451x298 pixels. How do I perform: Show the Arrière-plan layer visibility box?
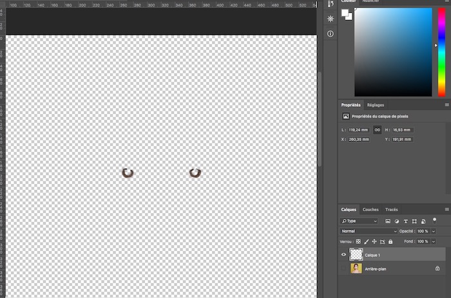(343, 268)
